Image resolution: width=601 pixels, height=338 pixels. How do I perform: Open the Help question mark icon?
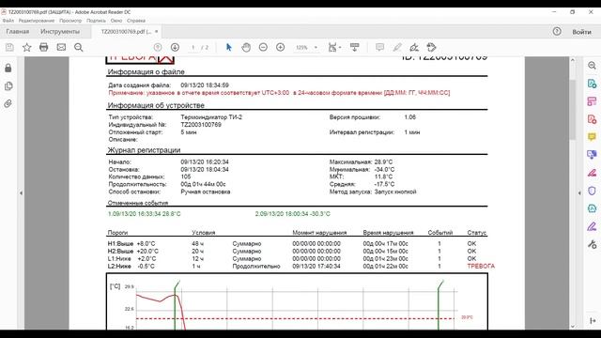pos(557,31)
